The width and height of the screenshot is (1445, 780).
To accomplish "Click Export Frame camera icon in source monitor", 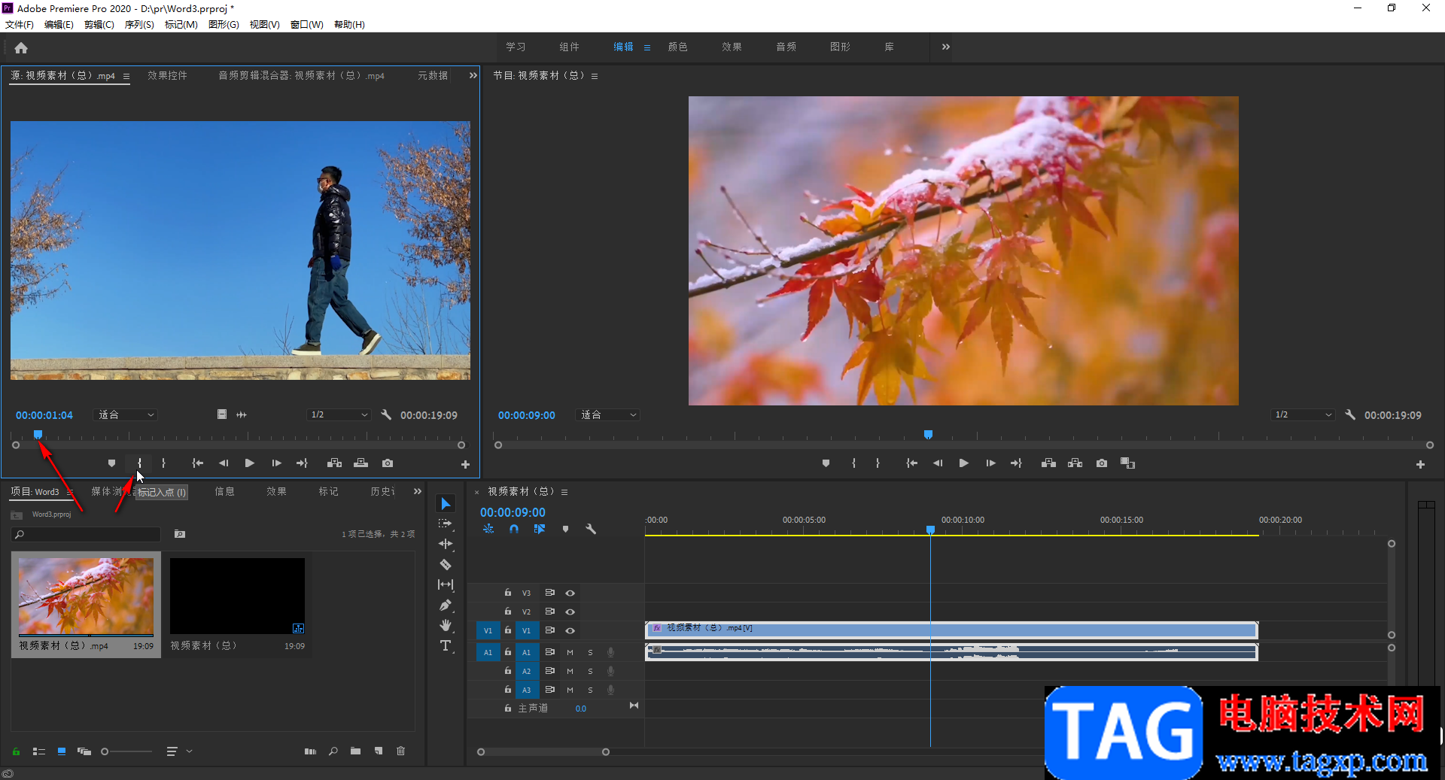I will click(388, 463).
